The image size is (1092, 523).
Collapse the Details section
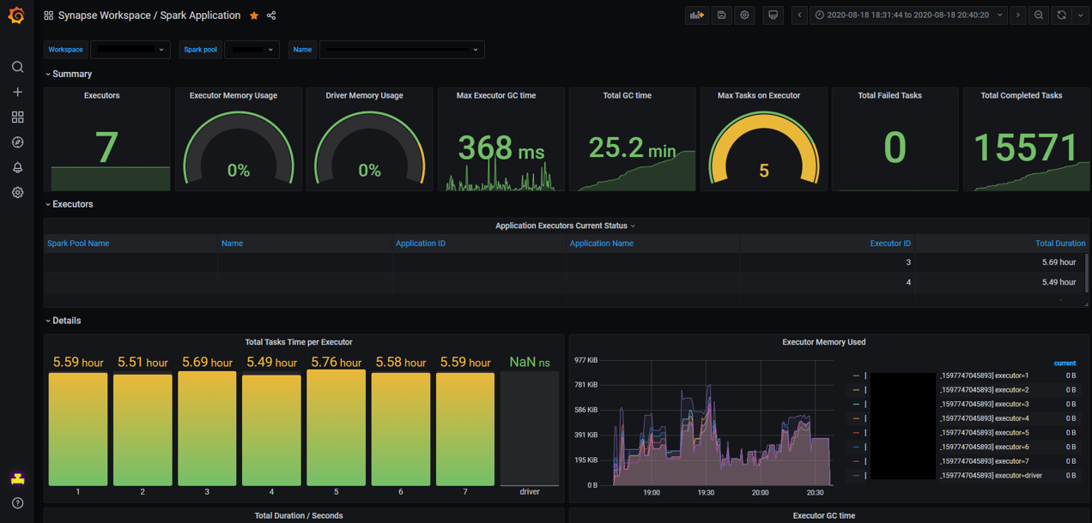point(63,320)
